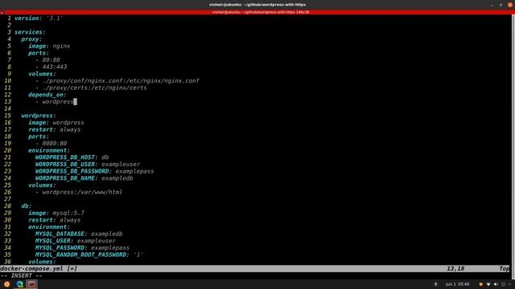This screenshot has width=515, height=289.
Task: Click the "MYSQL_USER: exampleuser" line
Action: click(76, 241)
